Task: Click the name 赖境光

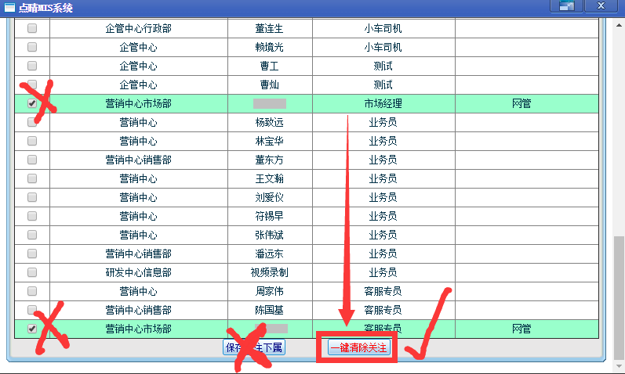Action: click(x=270, y=48)
